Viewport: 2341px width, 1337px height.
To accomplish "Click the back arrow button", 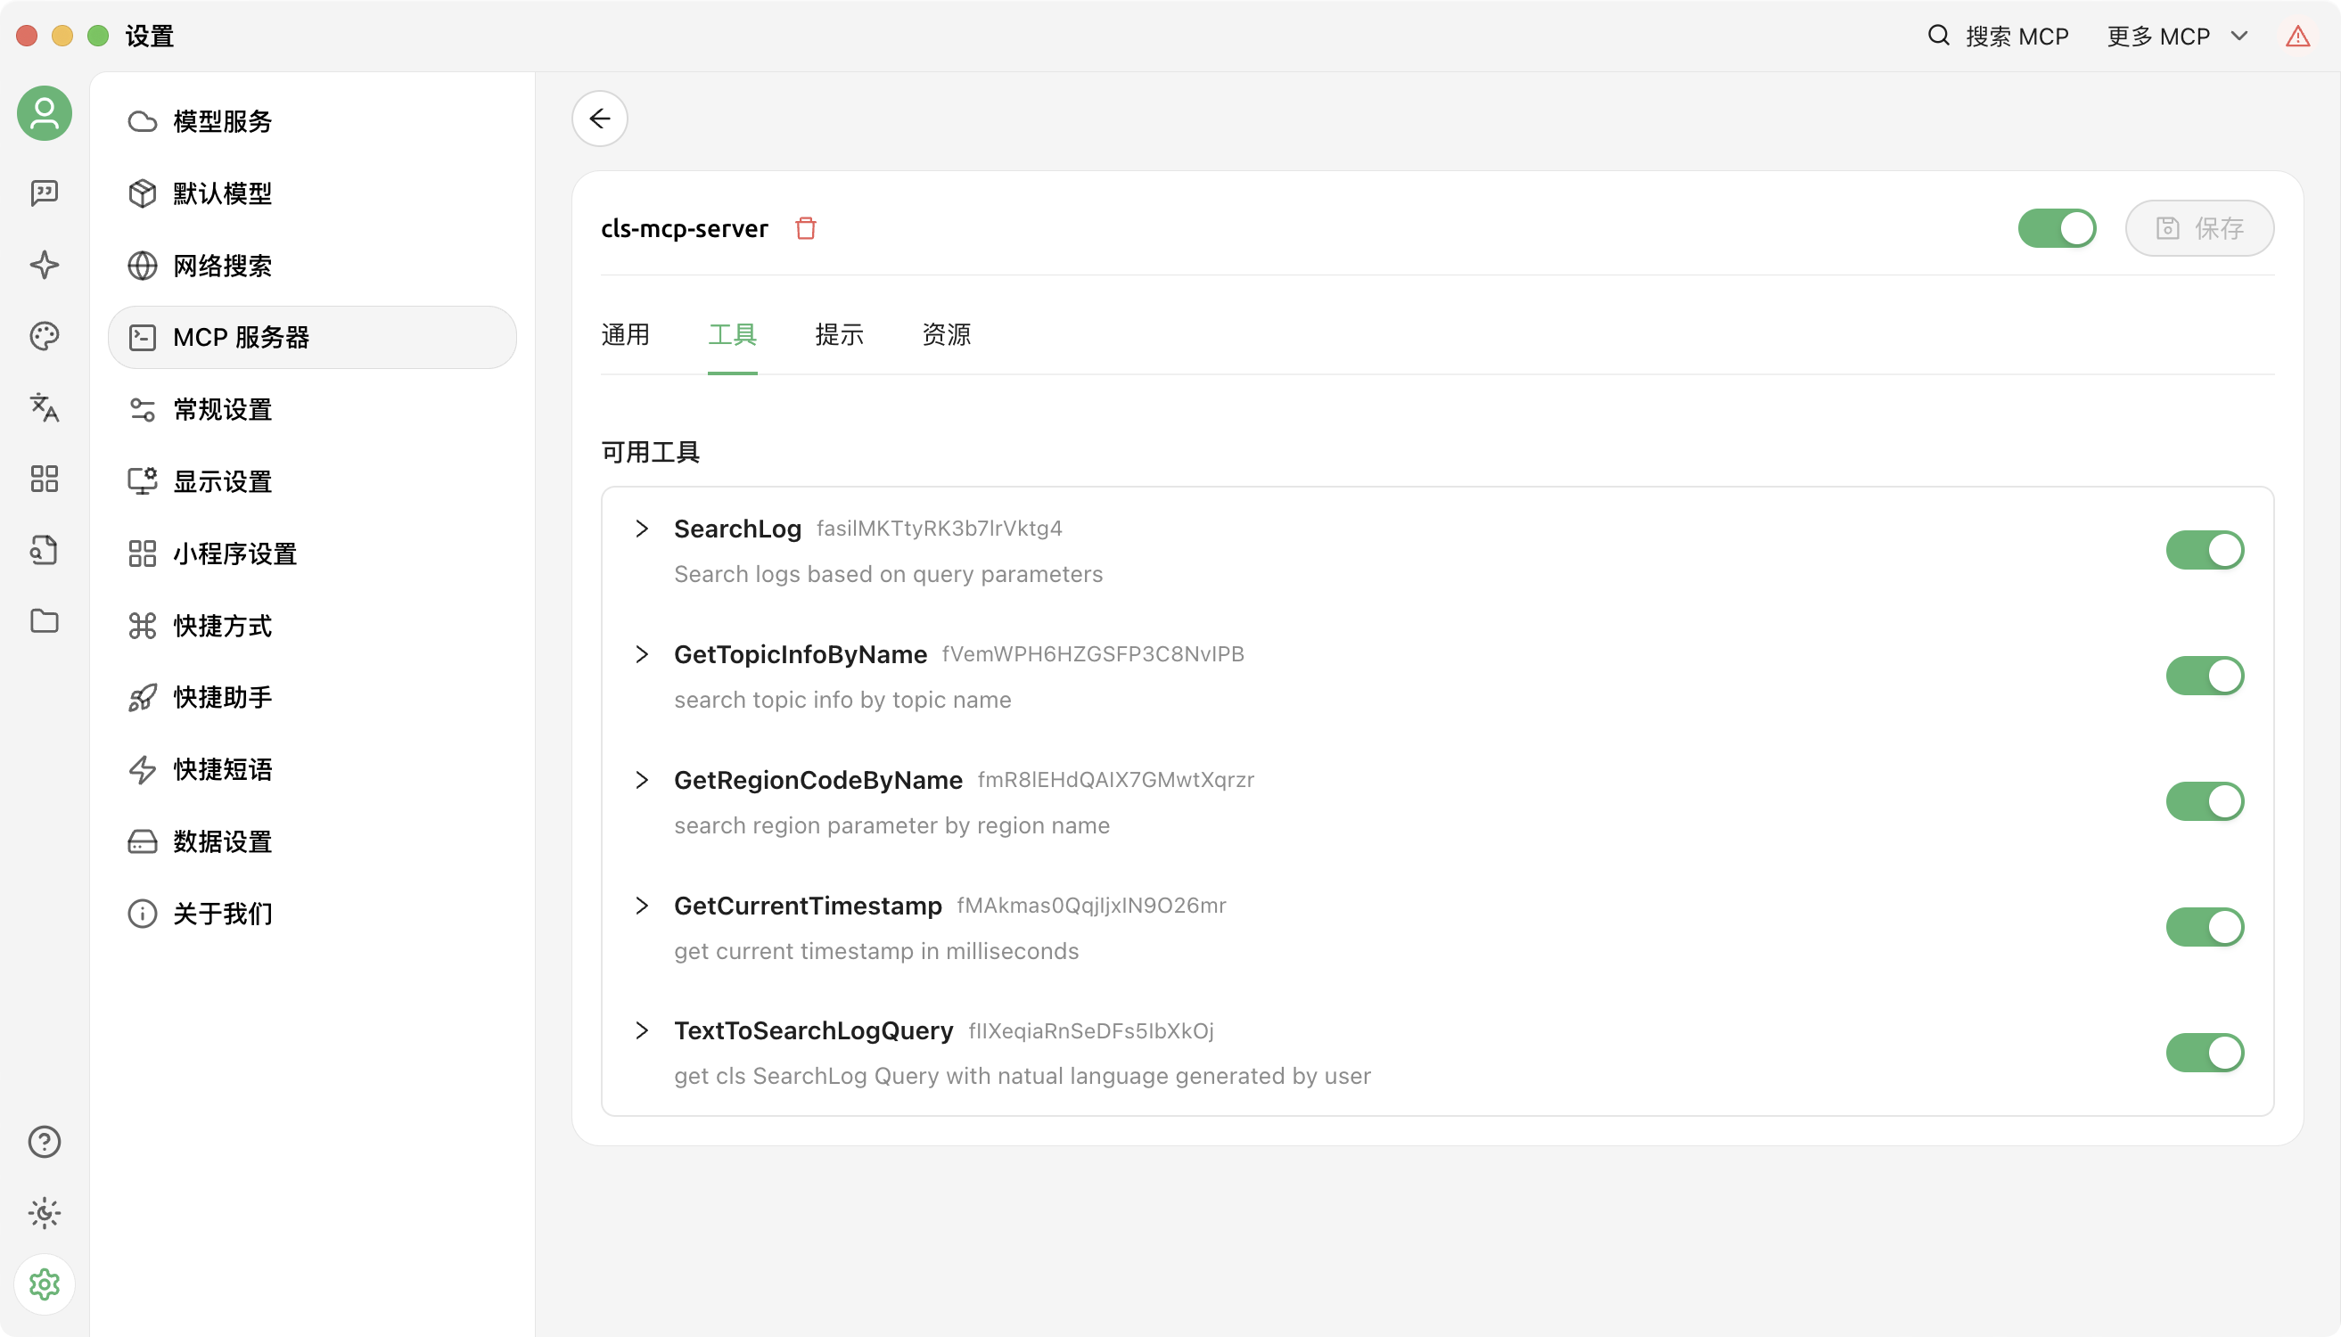I will click(x=600, y=119).
